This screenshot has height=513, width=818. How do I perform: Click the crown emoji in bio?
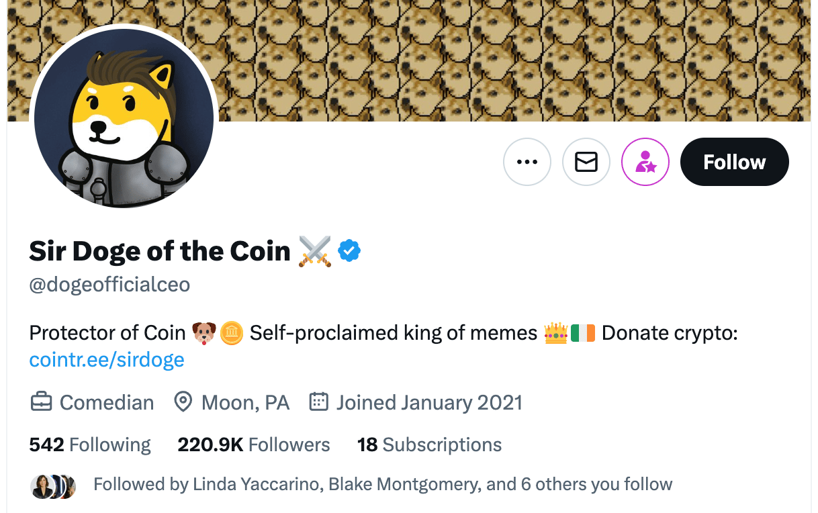pyautogui.click(x=556, y=333)
